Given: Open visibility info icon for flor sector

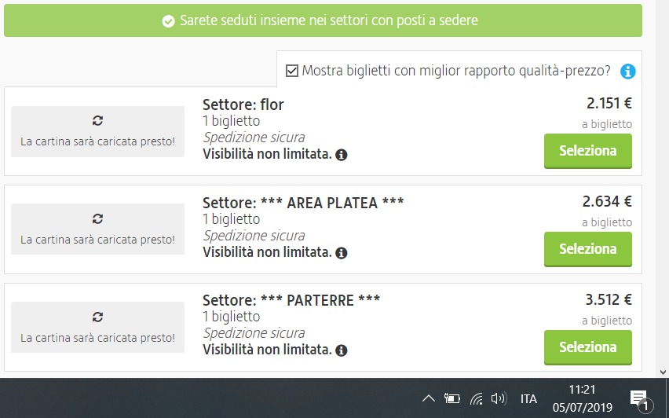Looking at the screenshot, I should [x=342, y=155].
